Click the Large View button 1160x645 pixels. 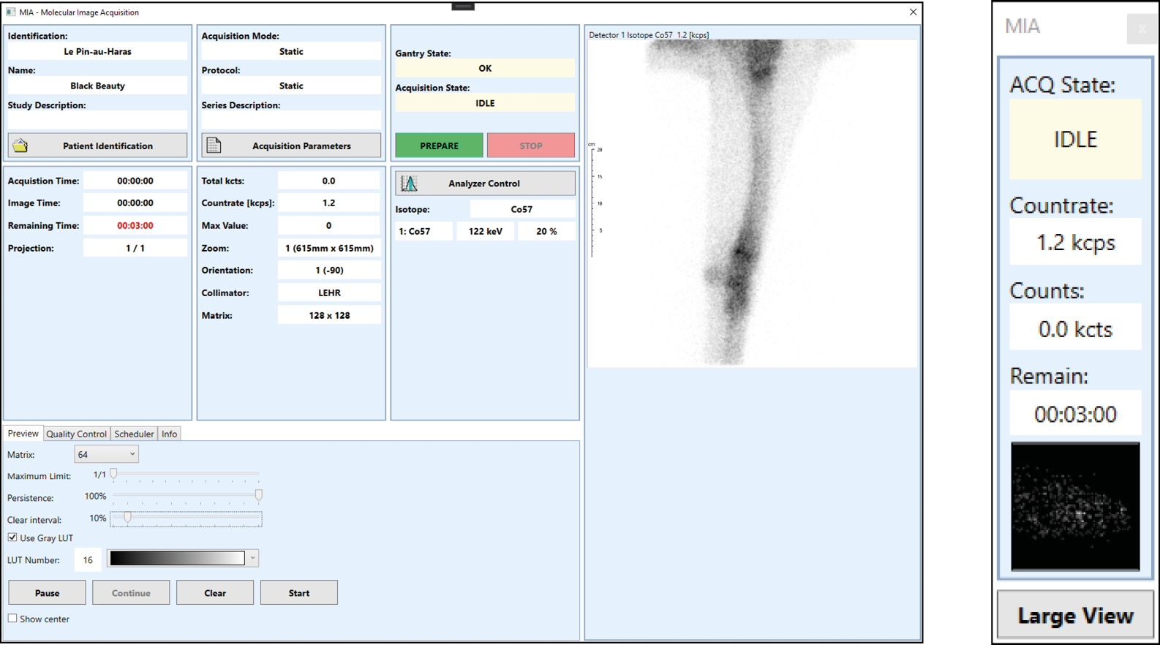tap(1074, 616)
